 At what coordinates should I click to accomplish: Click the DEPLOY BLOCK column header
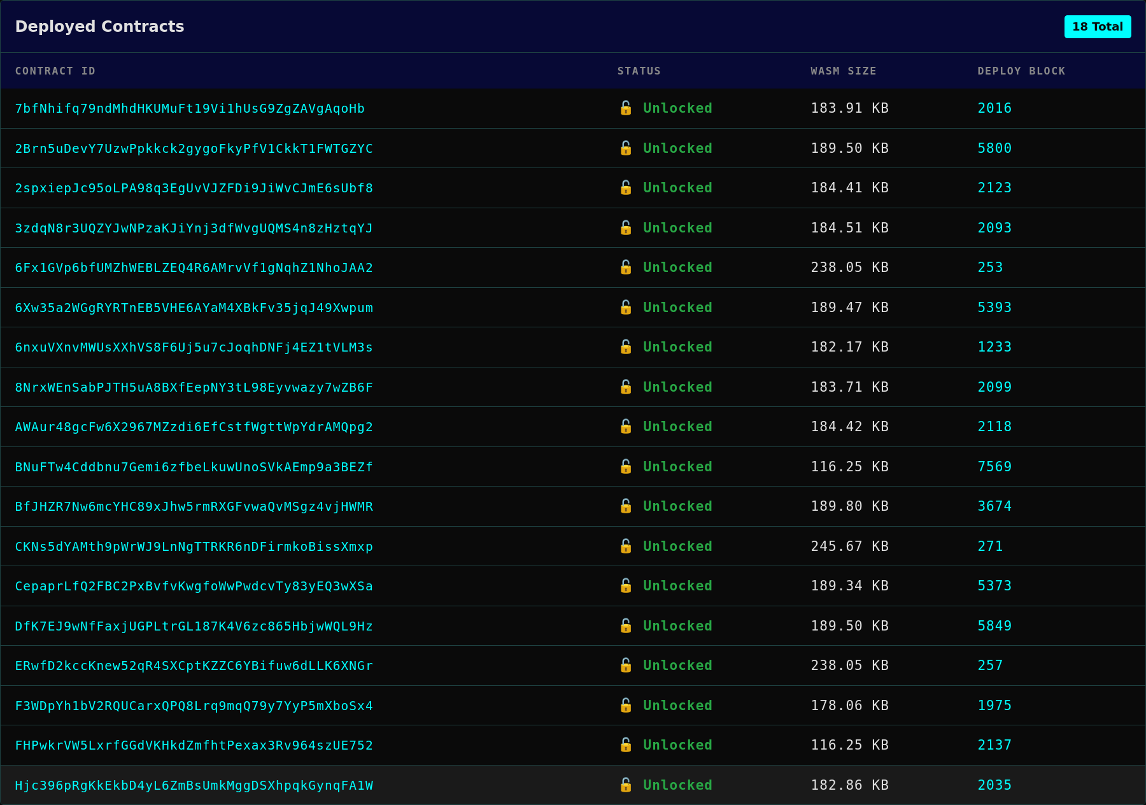[1022, 71]
